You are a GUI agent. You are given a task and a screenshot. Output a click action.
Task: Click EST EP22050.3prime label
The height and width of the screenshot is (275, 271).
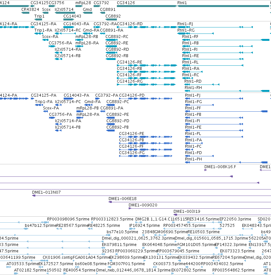coord(235,219)
